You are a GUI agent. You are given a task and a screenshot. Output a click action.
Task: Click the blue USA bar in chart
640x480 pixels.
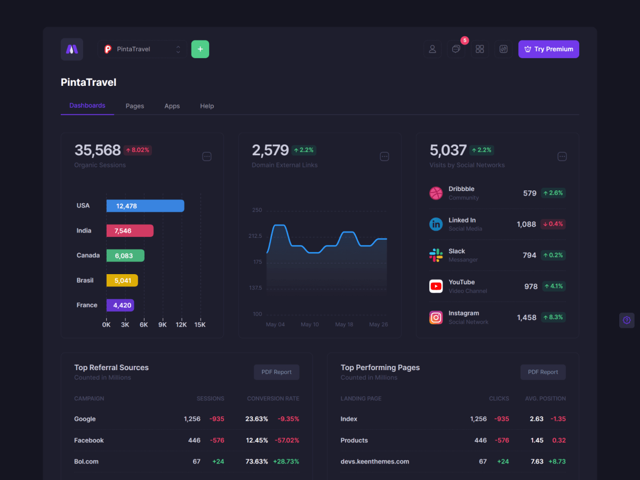pyautogui.click(x=145, y=206)
